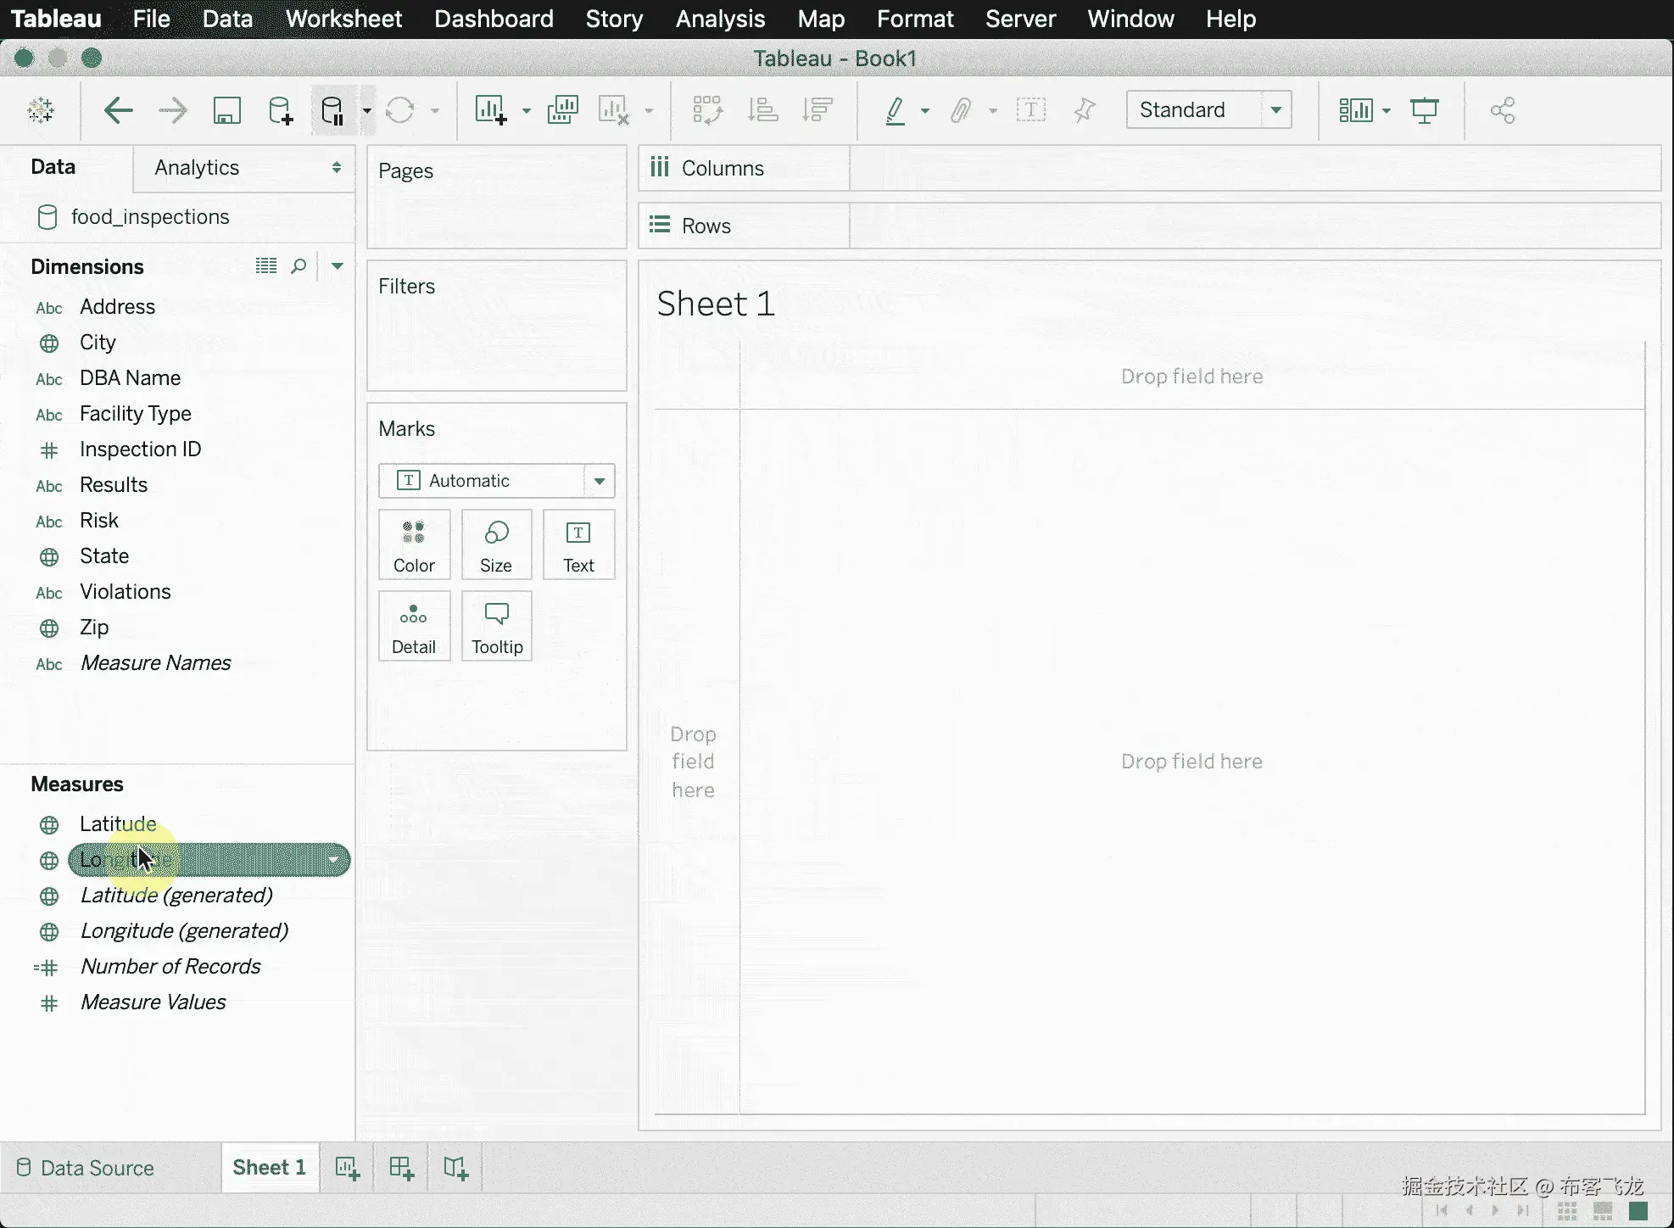Open the Automatic mark type dropdown

tap(599, 481)
